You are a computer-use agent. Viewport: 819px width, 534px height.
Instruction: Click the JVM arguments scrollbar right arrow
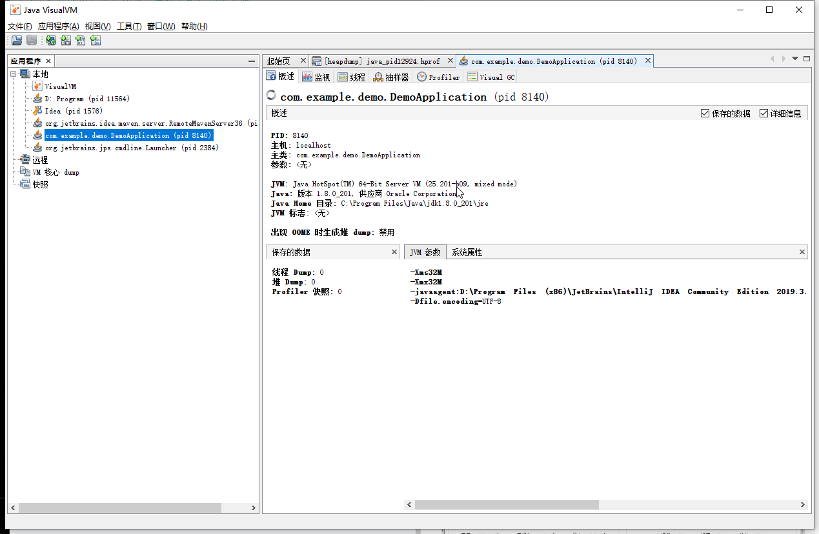(802, 504)
